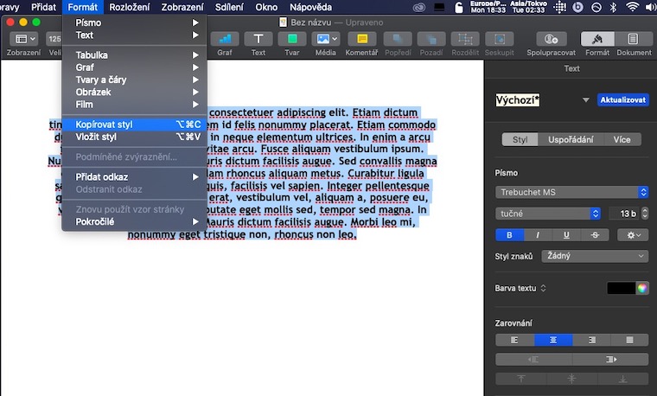Open the Dokument sidebar icon
The width and height of the screenshot is (657, 396).
pos(633,39)
